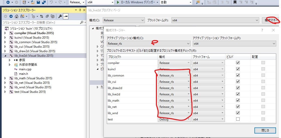Click the Navigate Backward toolbar arrow

point(8,2)
